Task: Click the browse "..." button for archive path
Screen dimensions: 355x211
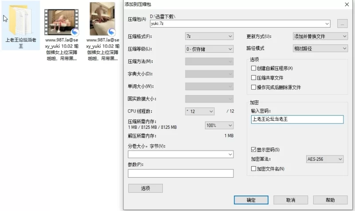Action: 342,24
